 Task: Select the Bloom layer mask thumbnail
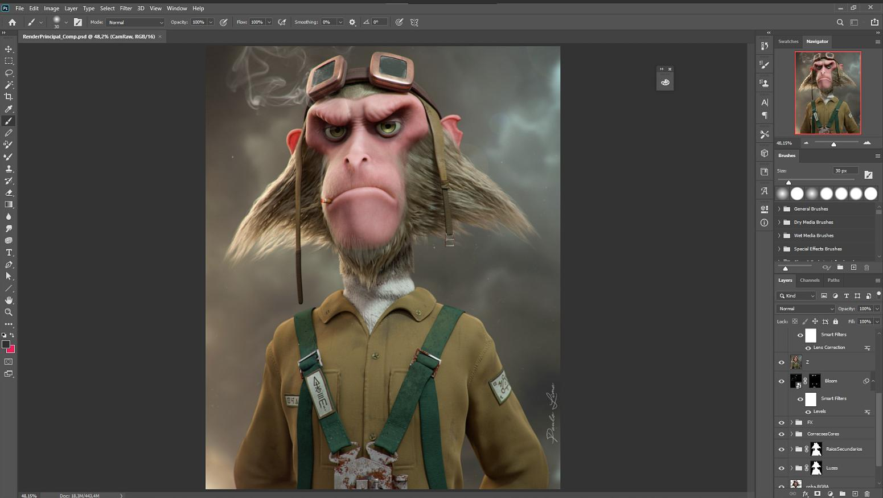tap(815, 381)
